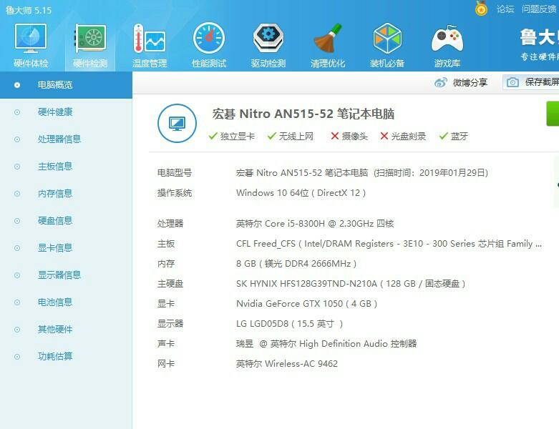This screenshot has height=429, width=559.
Task: Select the 硬件检测 hardware detection icon
Action: tap(90, 38)
